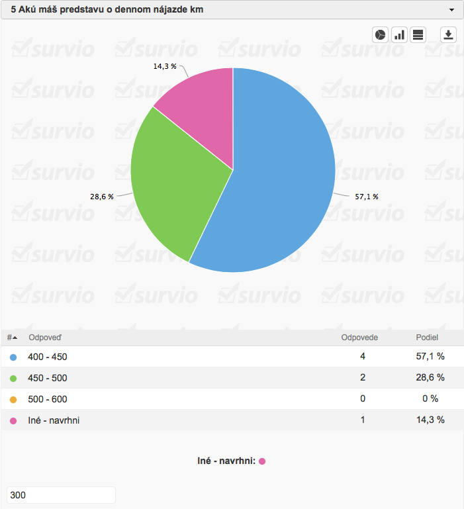The image size is (464, 509).
Task: Click the count '1' for Iné - navrhni
Action: pos(363,420)
